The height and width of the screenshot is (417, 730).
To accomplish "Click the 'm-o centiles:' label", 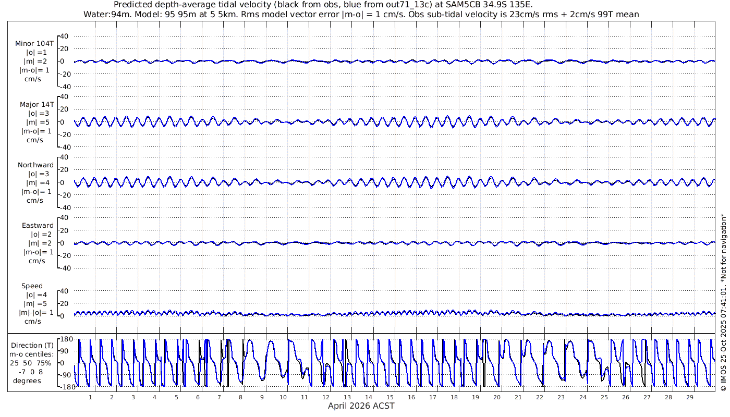I will 31,354.
